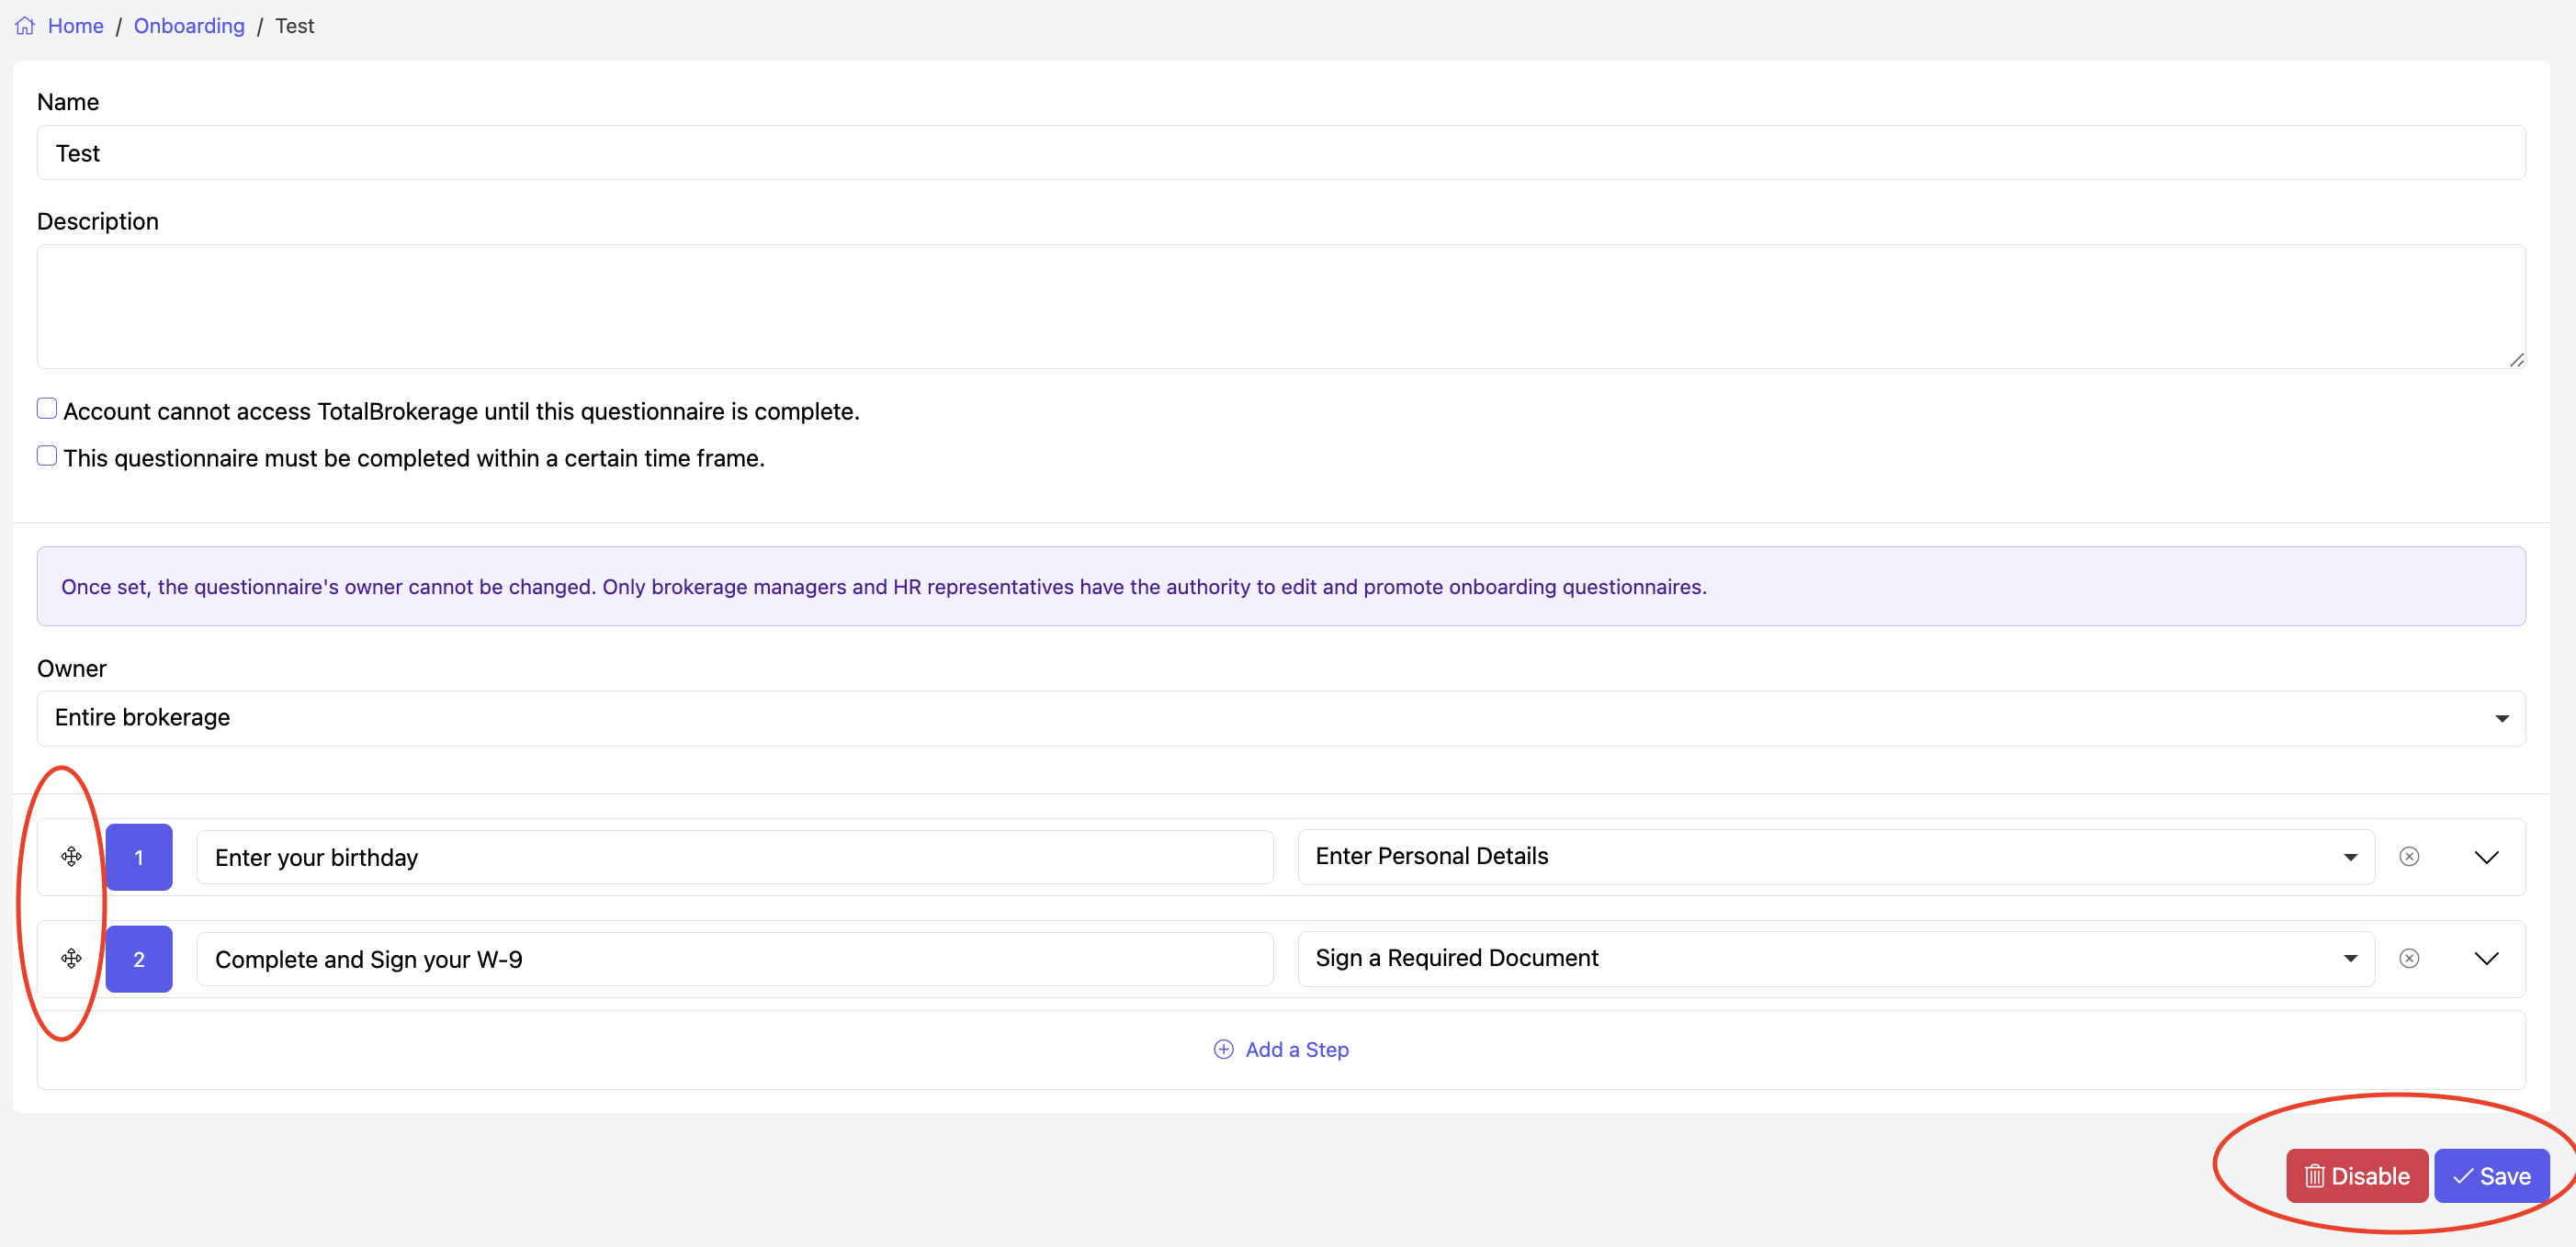Enable blocking account access until questionnaire complete
Image resolution: width=2576 pixels, height=1247 pixels.
point(47,409)
